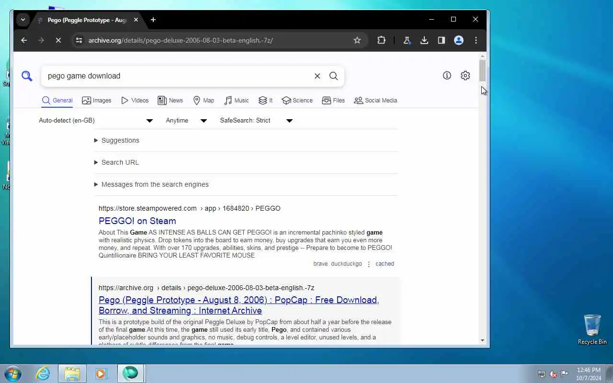Switch to the Images category tab
613x383 pixels.
click(x=96, y=101)
